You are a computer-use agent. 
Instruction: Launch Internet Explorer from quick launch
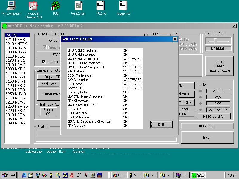tap(24, 175)
